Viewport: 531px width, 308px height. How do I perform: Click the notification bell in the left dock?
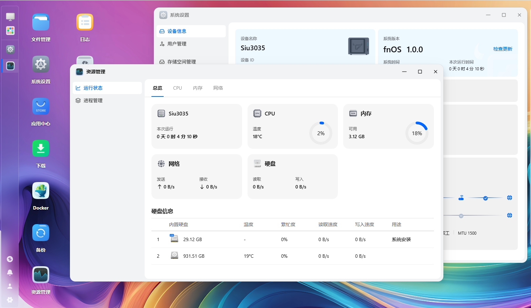pos(10,273)
